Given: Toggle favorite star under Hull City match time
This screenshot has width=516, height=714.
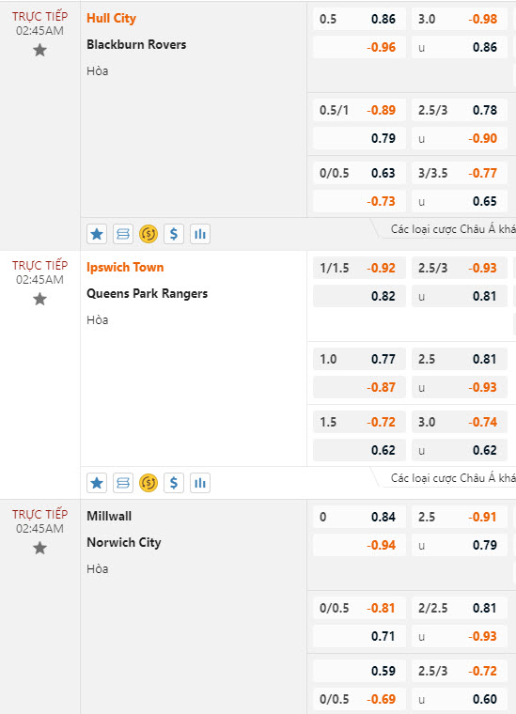Looking at the screenshot, I should click(x=40, y=50).
